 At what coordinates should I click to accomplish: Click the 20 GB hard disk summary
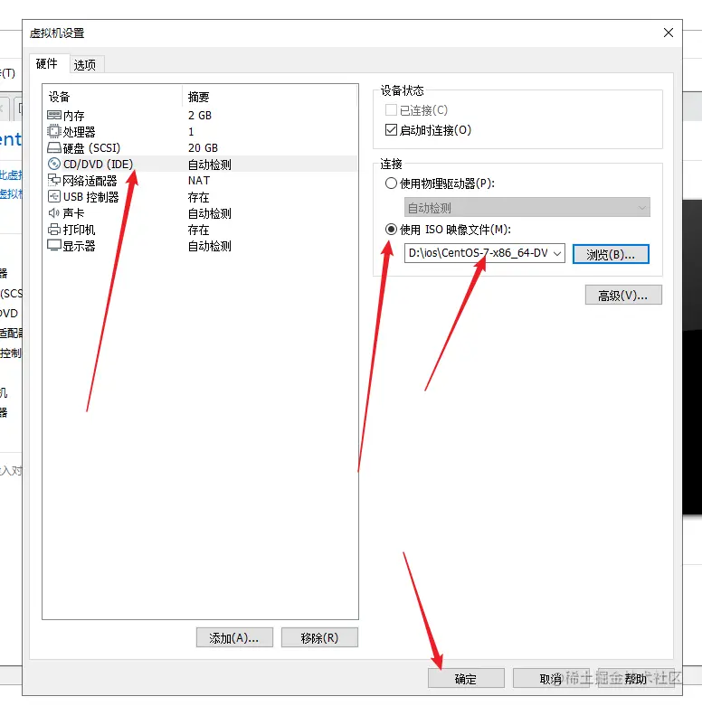tap(203, 147)
